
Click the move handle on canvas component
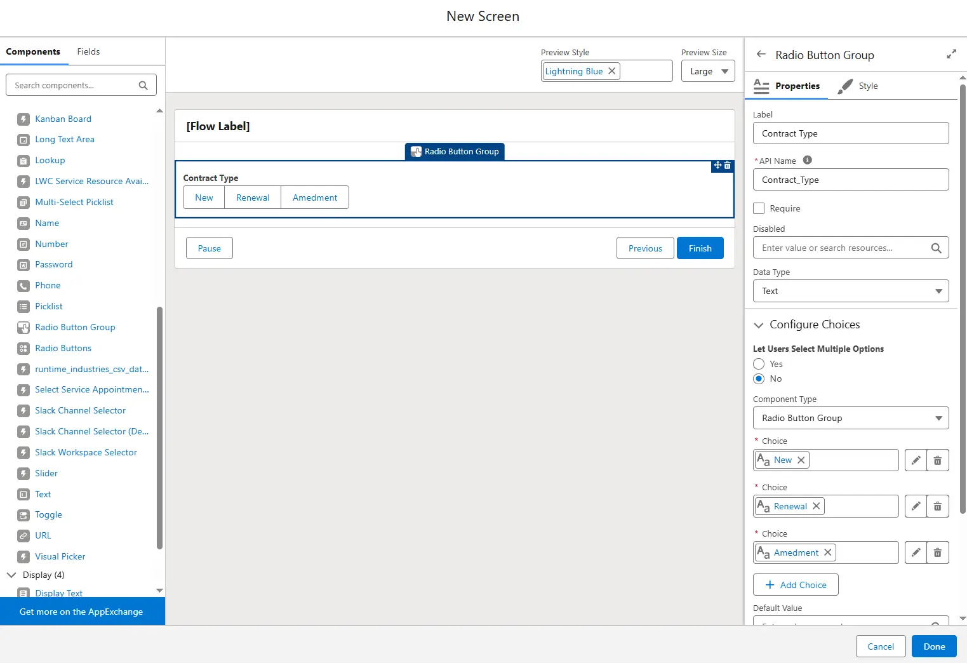click(717, 165)
